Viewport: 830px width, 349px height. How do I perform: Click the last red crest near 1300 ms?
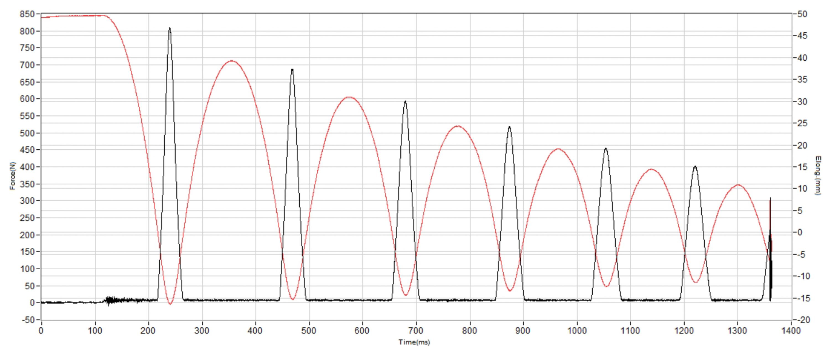click(738, 185)
